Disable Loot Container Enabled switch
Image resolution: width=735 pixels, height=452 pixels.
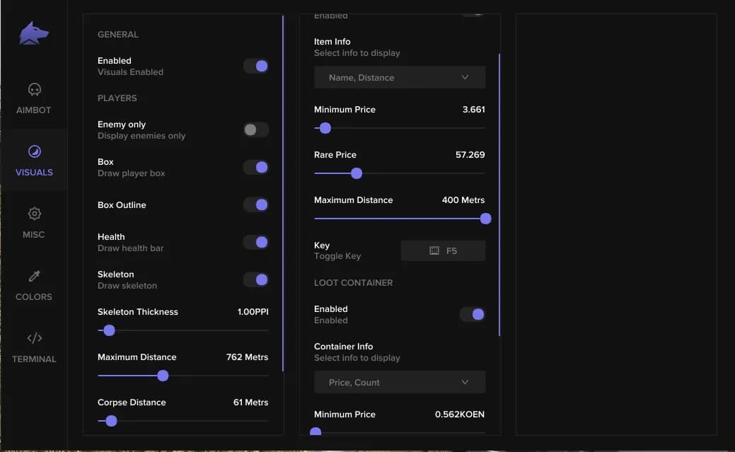473,314
